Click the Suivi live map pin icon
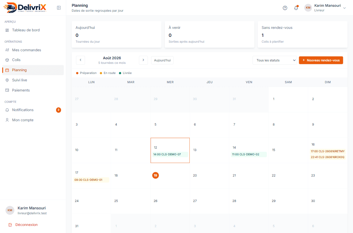Screen dimensions: 353x233 point(7,80)
